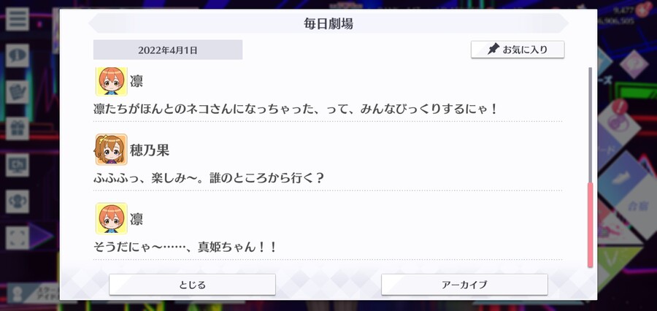Open the notepad missions icon in sidebar
This screenshot has width=657, height=311.
point(18,92)
